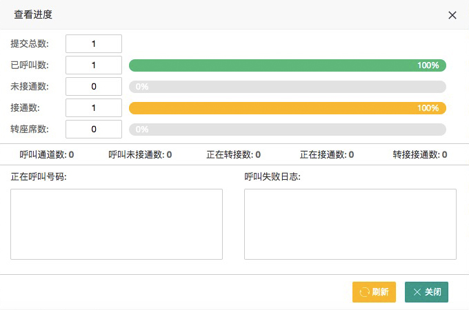
Task: Focus the 转座席数 value field
Action: [x=94, y=130]
